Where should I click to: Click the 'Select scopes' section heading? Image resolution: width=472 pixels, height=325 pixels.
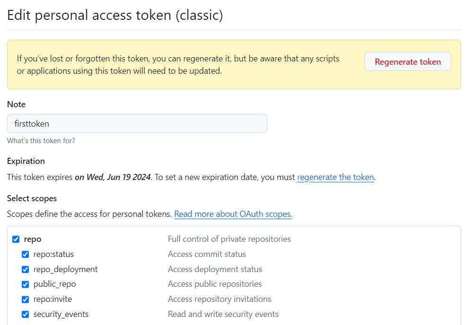[x=32, y=198]
